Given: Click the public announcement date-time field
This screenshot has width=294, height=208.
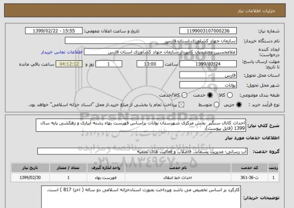Looking at the screenshot, I should [54, 31].
